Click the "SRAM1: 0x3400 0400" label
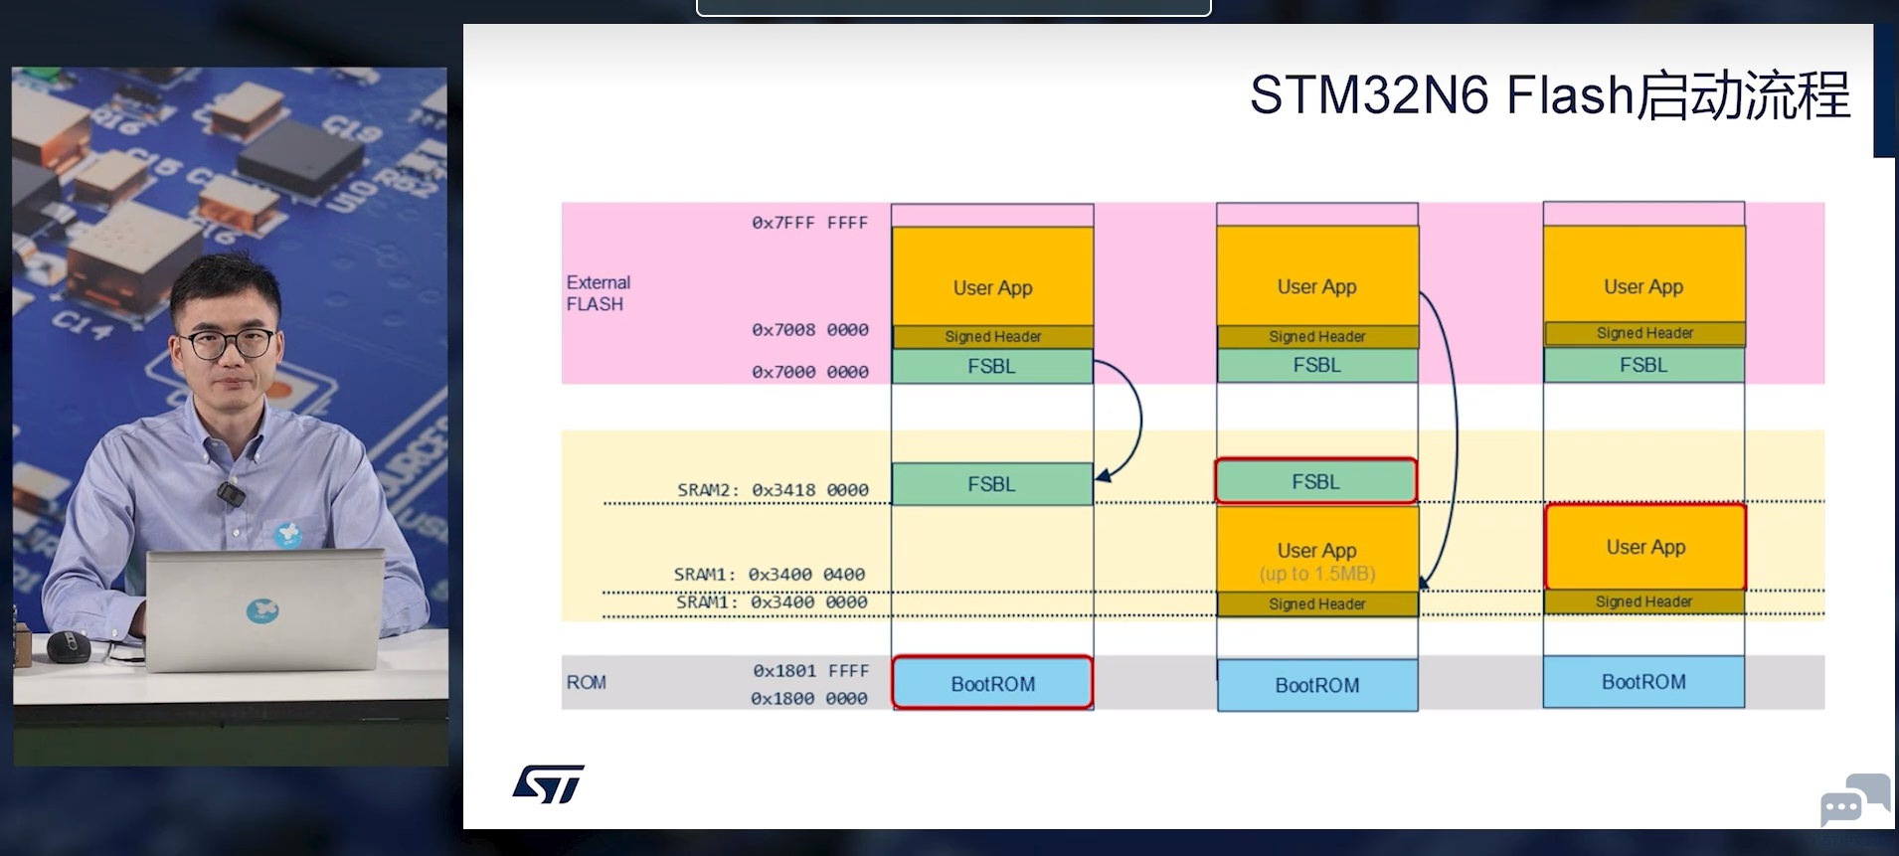Screen dimensions: 1899x856 point(769,575)
